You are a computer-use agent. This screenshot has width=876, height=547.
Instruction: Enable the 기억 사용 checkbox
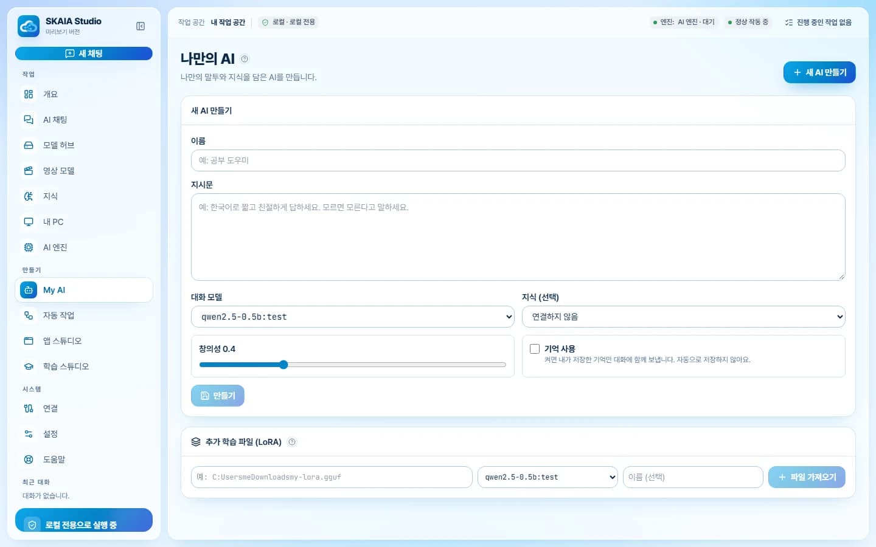[x=535, y=349]
